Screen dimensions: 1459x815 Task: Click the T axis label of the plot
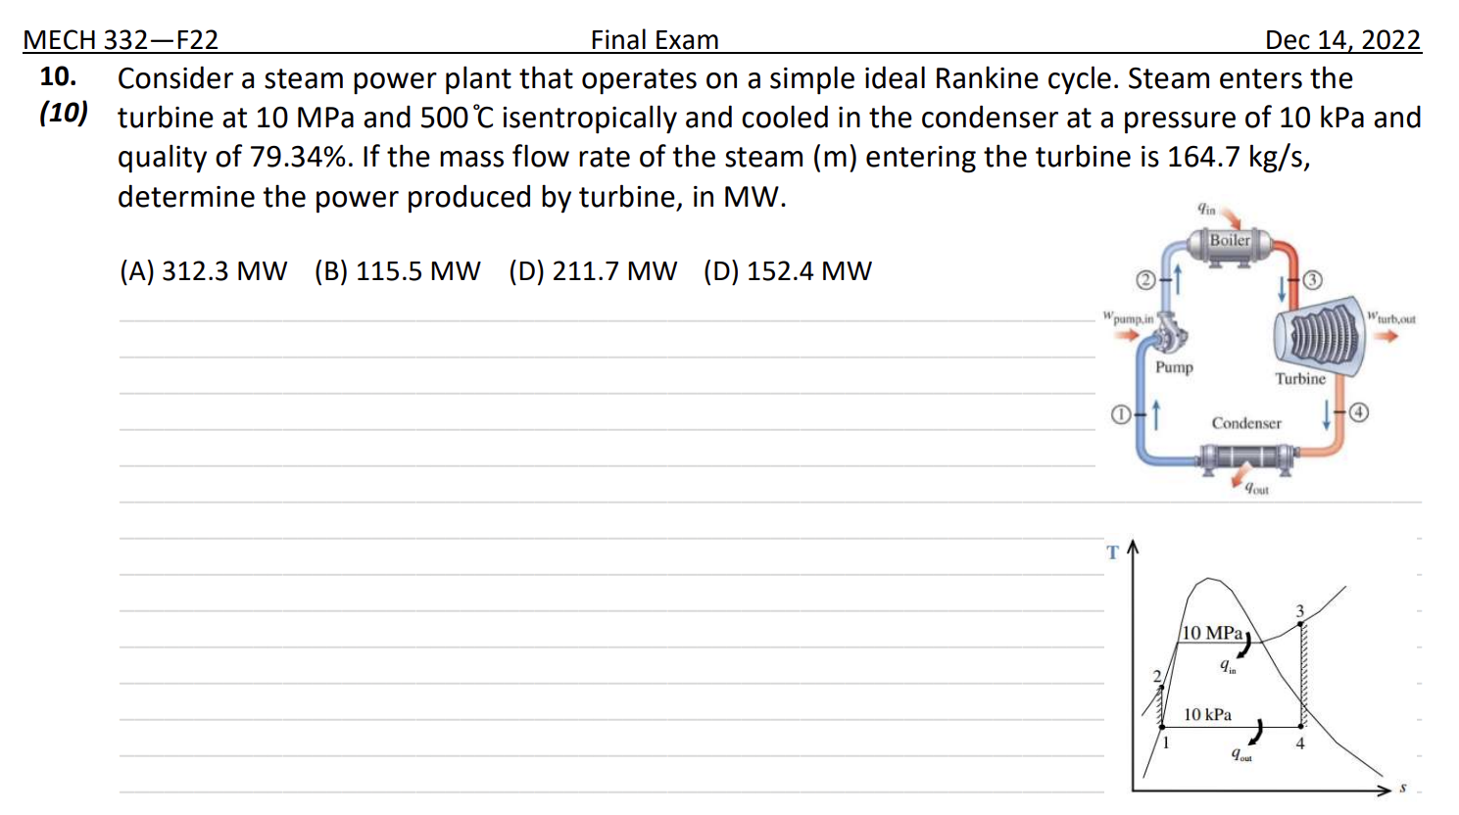tap(1112, 552)
